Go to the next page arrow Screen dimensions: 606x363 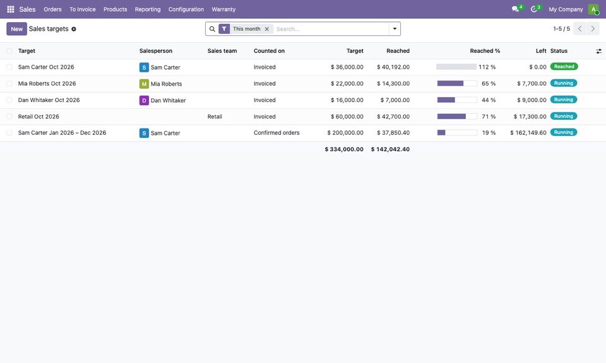click(593, 29)
